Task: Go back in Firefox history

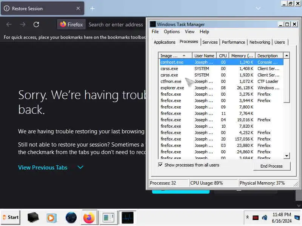Action: coord(9,24)
